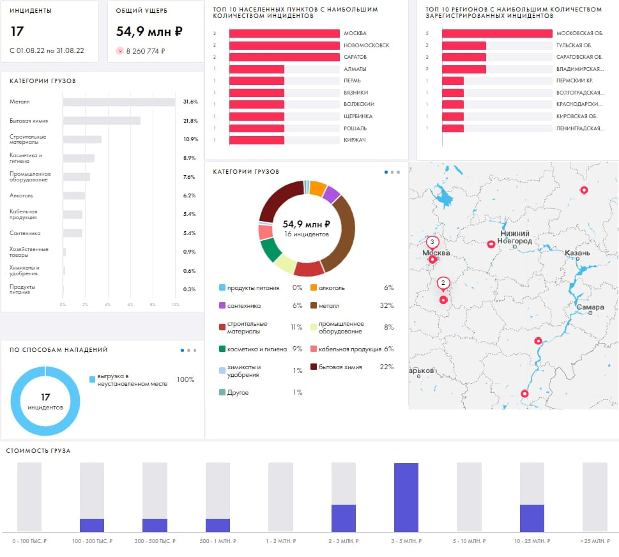The image size is (619, 557).
Task: Click the Алкоголь 6.2% horizontal bar
Action: [74, 196]
